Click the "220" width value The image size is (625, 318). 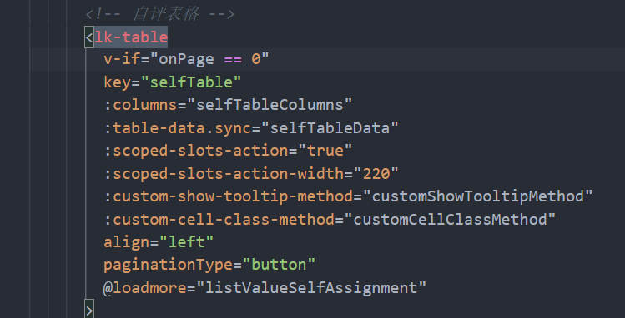[376, 174]
